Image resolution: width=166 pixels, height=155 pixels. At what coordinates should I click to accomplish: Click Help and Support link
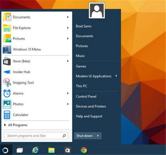89,116
